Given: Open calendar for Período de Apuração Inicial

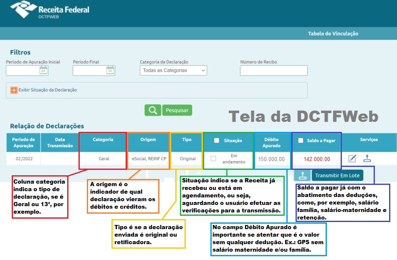Looking at the screenshot, I should 43,70.
